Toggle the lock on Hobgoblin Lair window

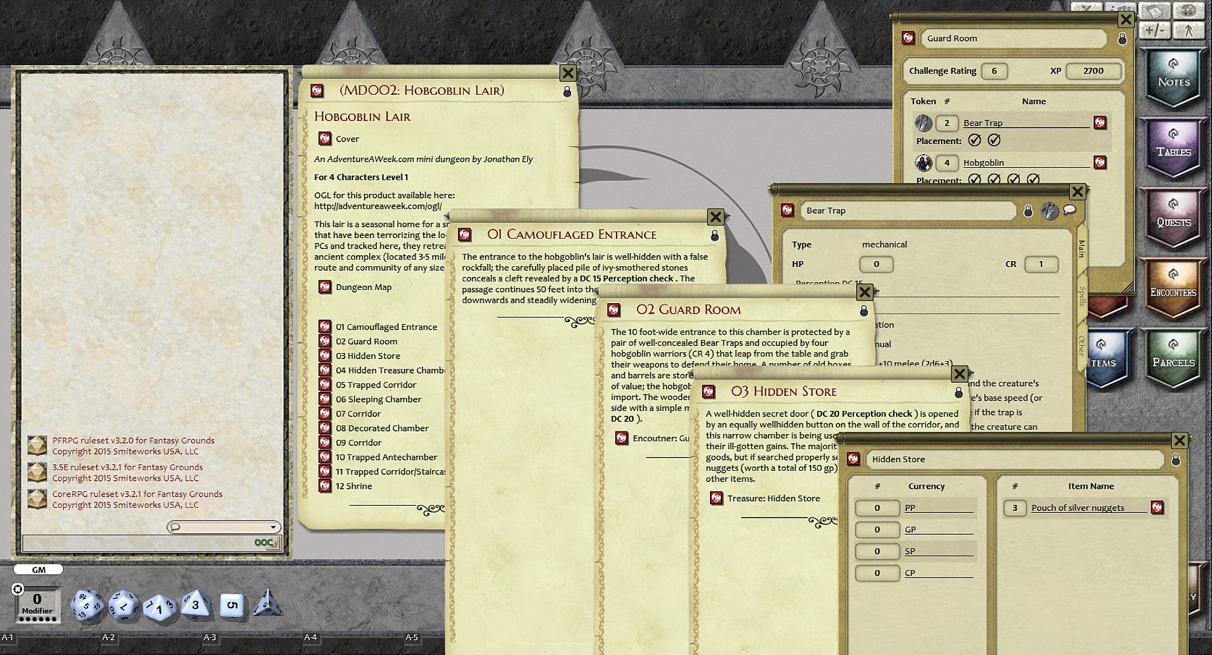567,92
